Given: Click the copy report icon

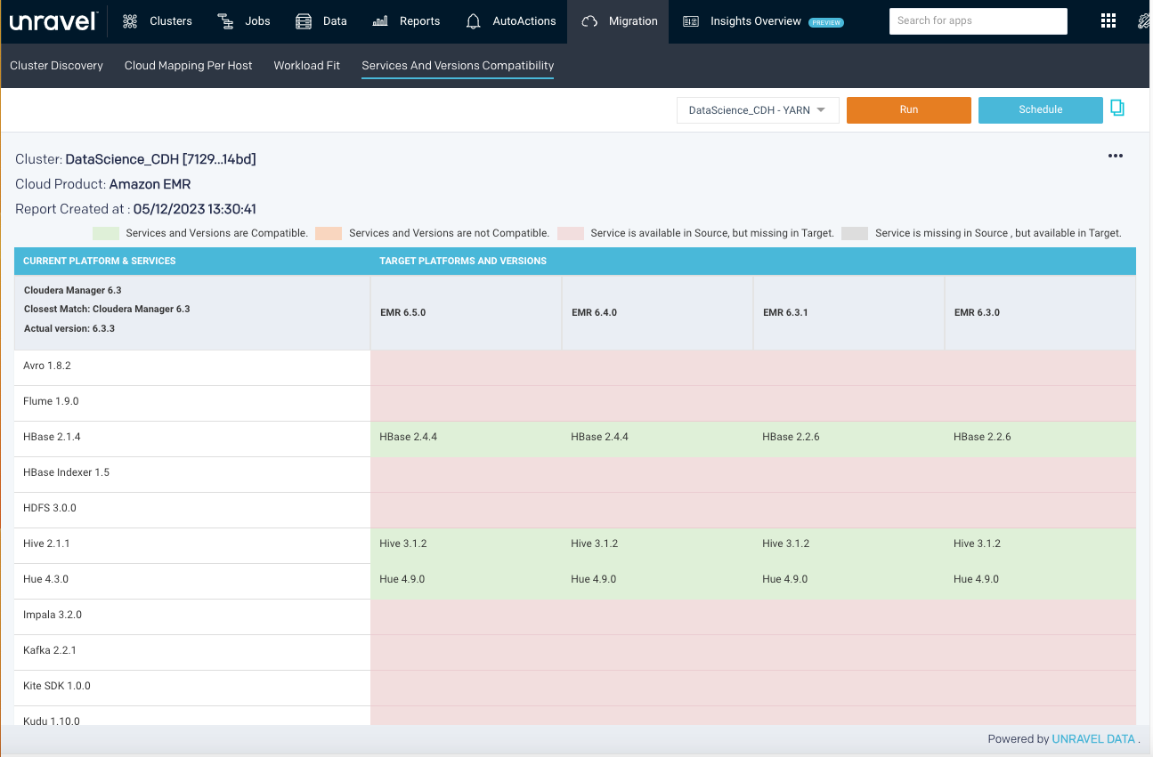Looking at the screenshot, I should [1117, 109].
